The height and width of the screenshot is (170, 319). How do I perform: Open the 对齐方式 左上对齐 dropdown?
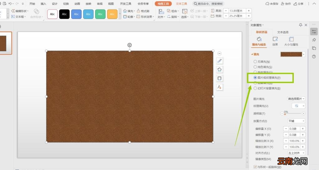click(296, 153)
